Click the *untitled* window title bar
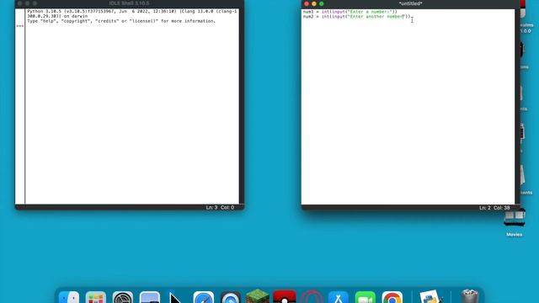 pos(410,3)
